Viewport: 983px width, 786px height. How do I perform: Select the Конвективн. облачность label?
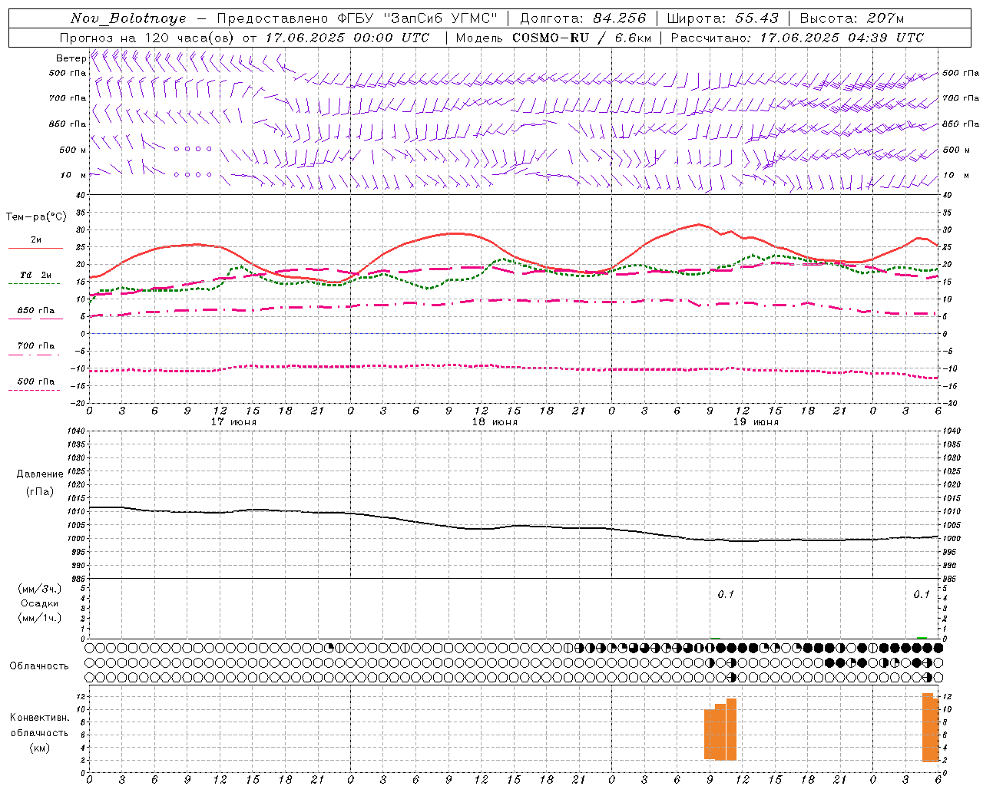point(39,725)
